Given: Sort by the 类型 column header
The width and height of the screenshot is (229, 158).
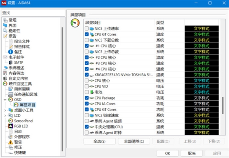Looking at the screenshot, I should (169, 23).
